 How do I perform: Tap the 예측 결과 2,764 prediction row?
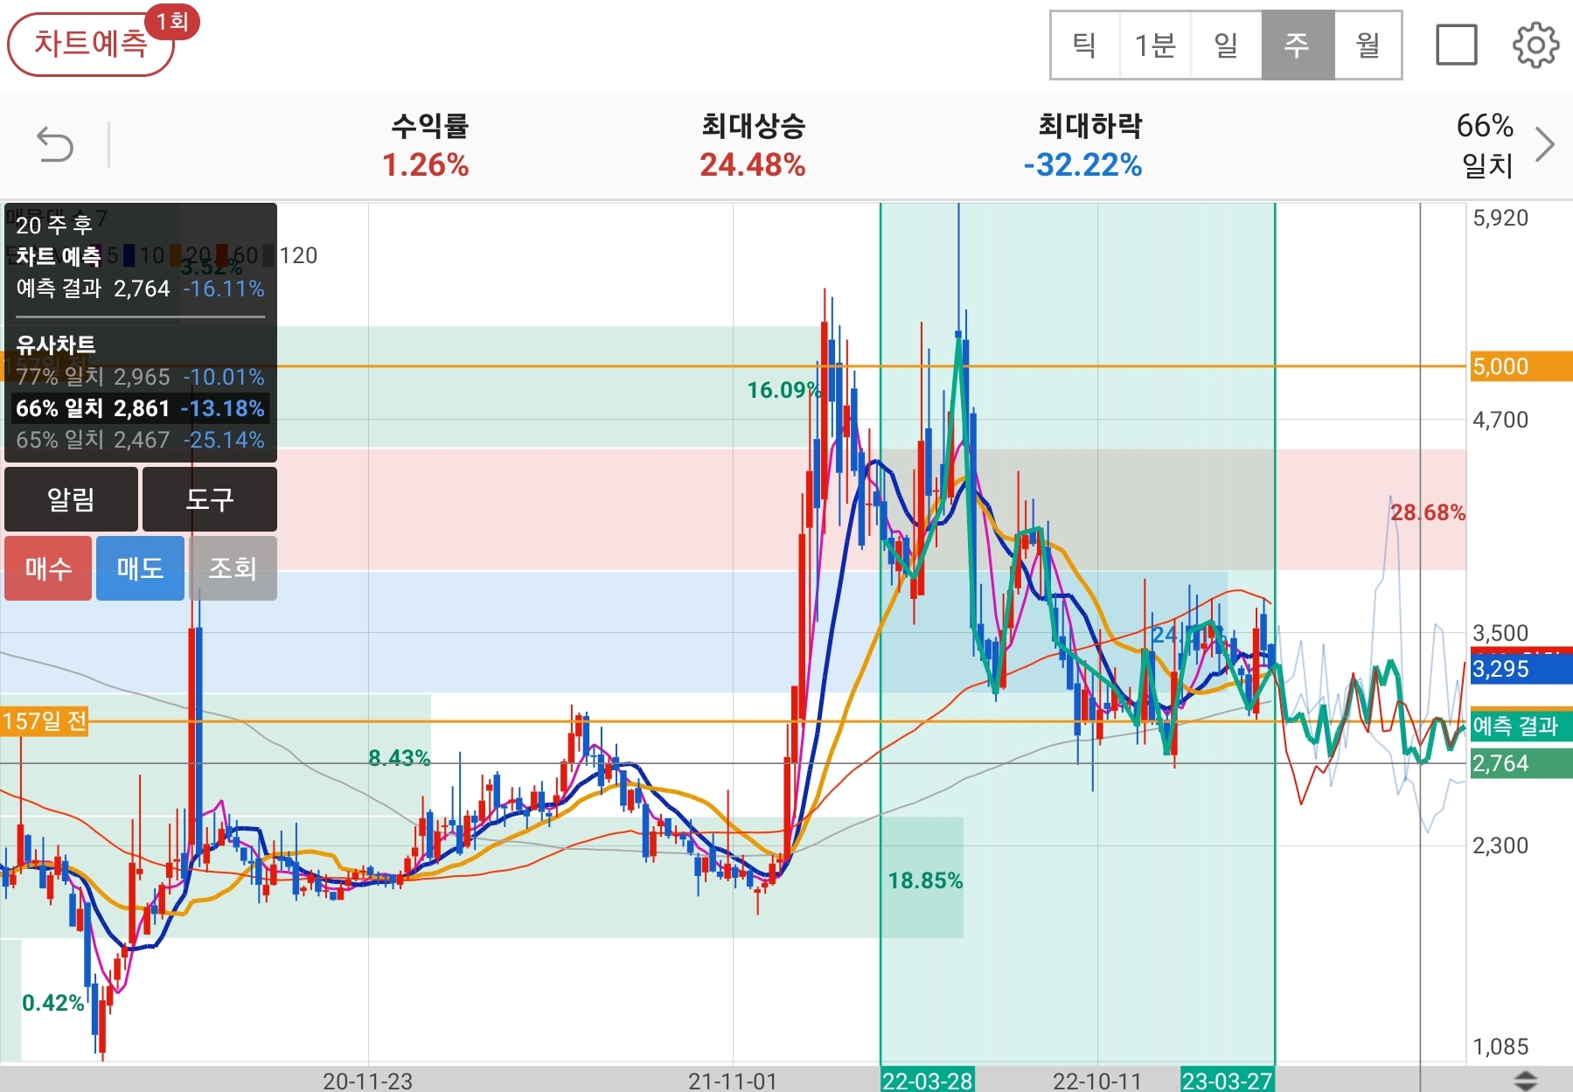click(140, 289)
